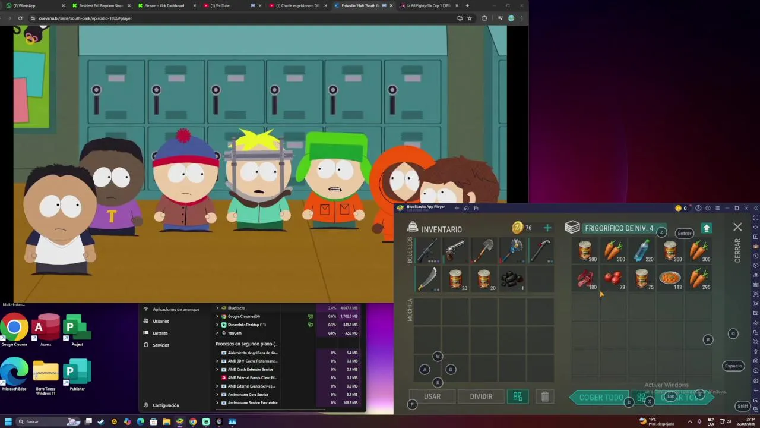Pick the carrots stack of 295

pos(698,278)
